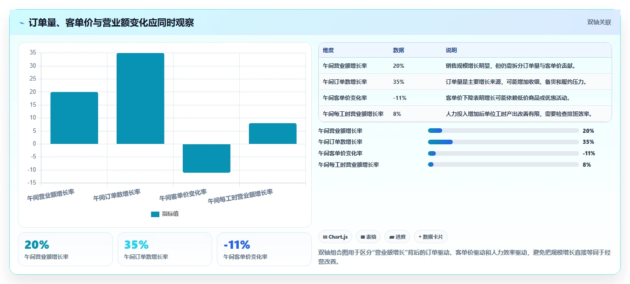Viewport: 630px width, 284px height.
Task: Click the 午间每工时营业额增长率 8% progress bar
Action: click(x=503, y=164)
